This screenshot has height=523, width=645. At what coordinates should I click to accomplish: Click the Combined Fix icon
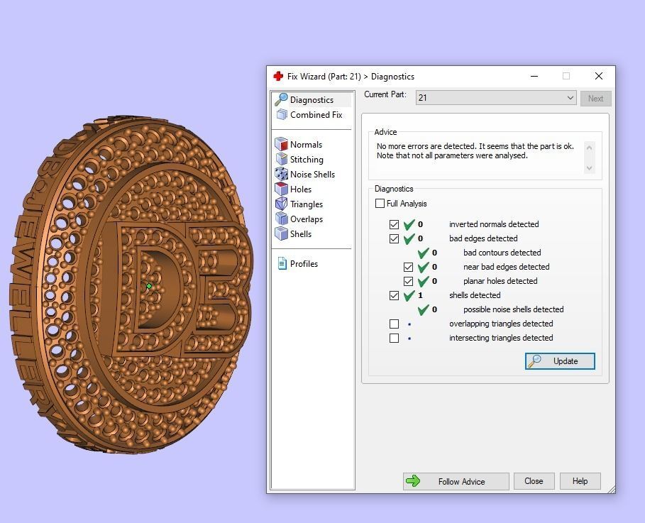(x=282, y=114)
